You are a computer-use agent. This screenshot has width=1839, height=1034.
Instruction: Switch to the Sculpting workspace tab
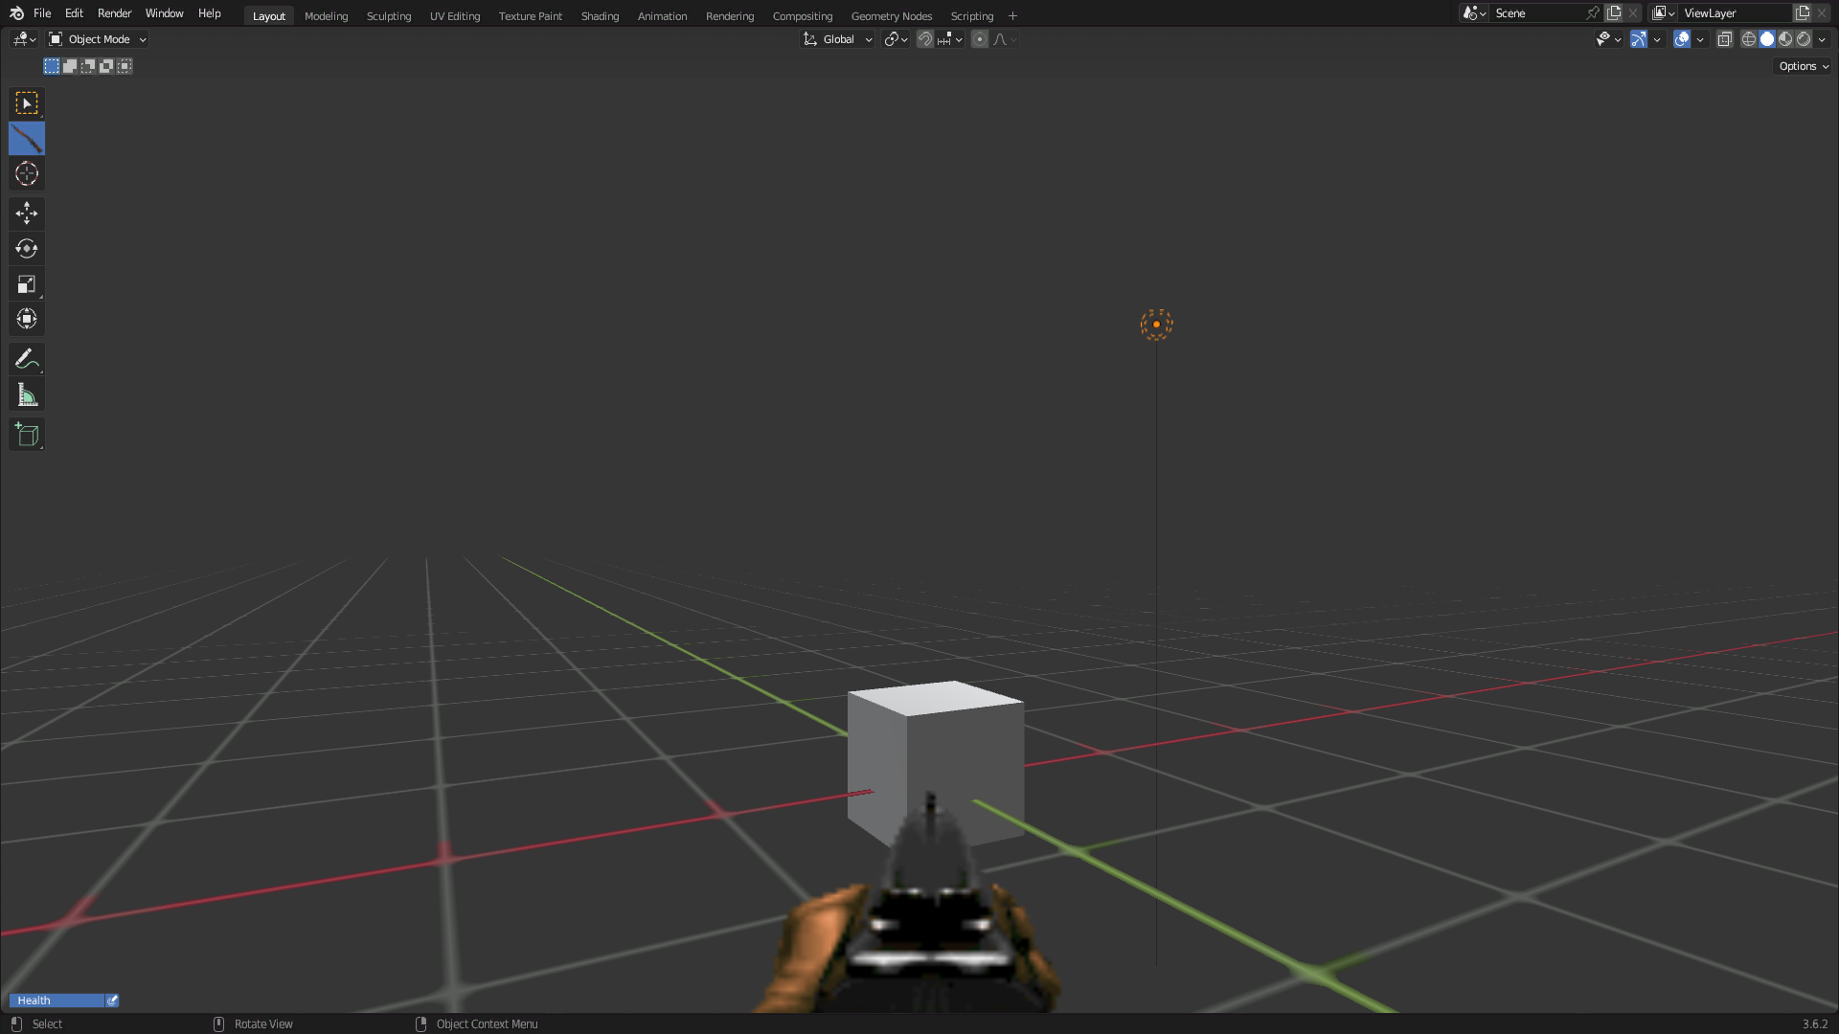click(x=388, y=16)
